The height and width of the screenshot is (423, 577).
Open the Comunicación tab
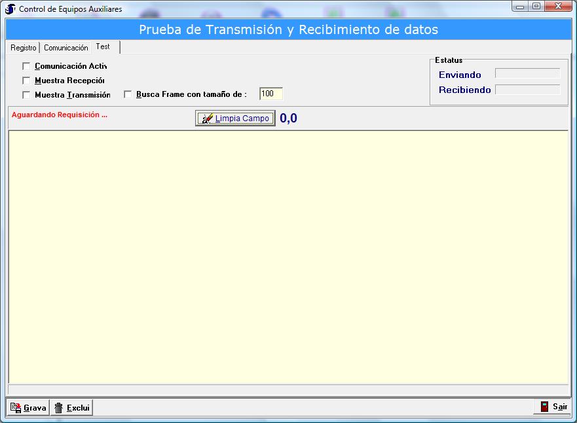point(65,48)
